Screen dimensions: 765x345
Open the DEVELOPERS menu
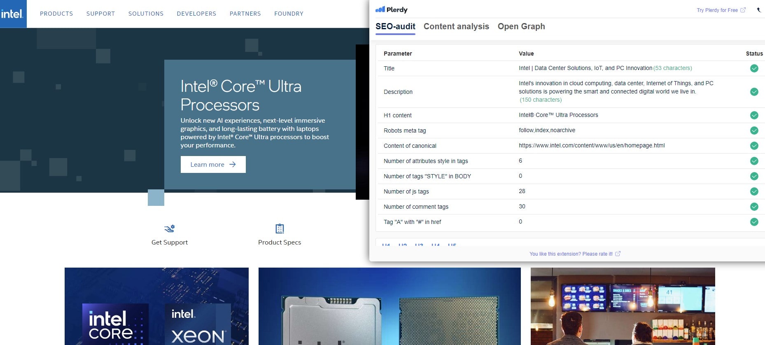point(196,14)
